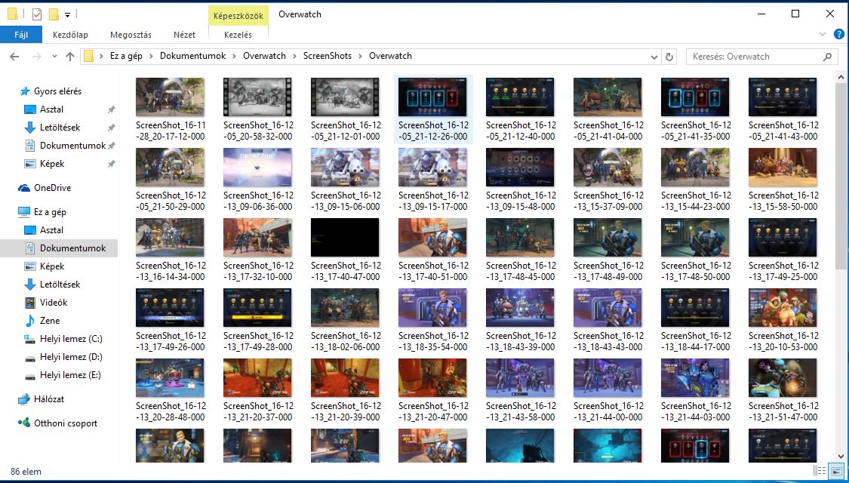Open Otthoni csoport homegroup icon
The image size is (849, 483).
[x=24, y=423]
